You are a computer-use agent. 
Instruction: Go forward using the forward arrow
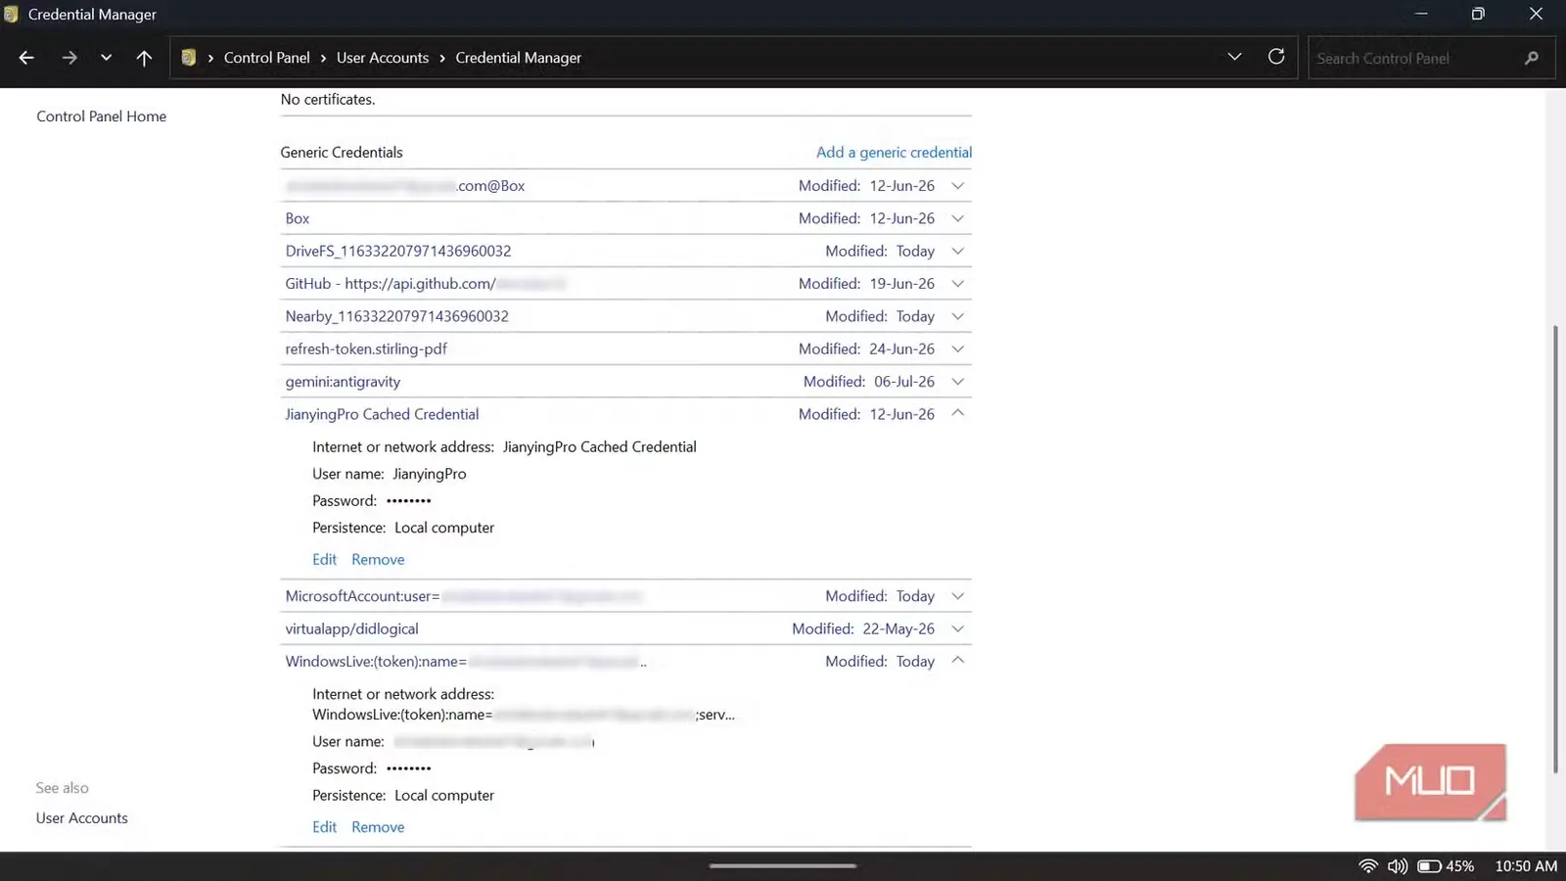point(69,58)
